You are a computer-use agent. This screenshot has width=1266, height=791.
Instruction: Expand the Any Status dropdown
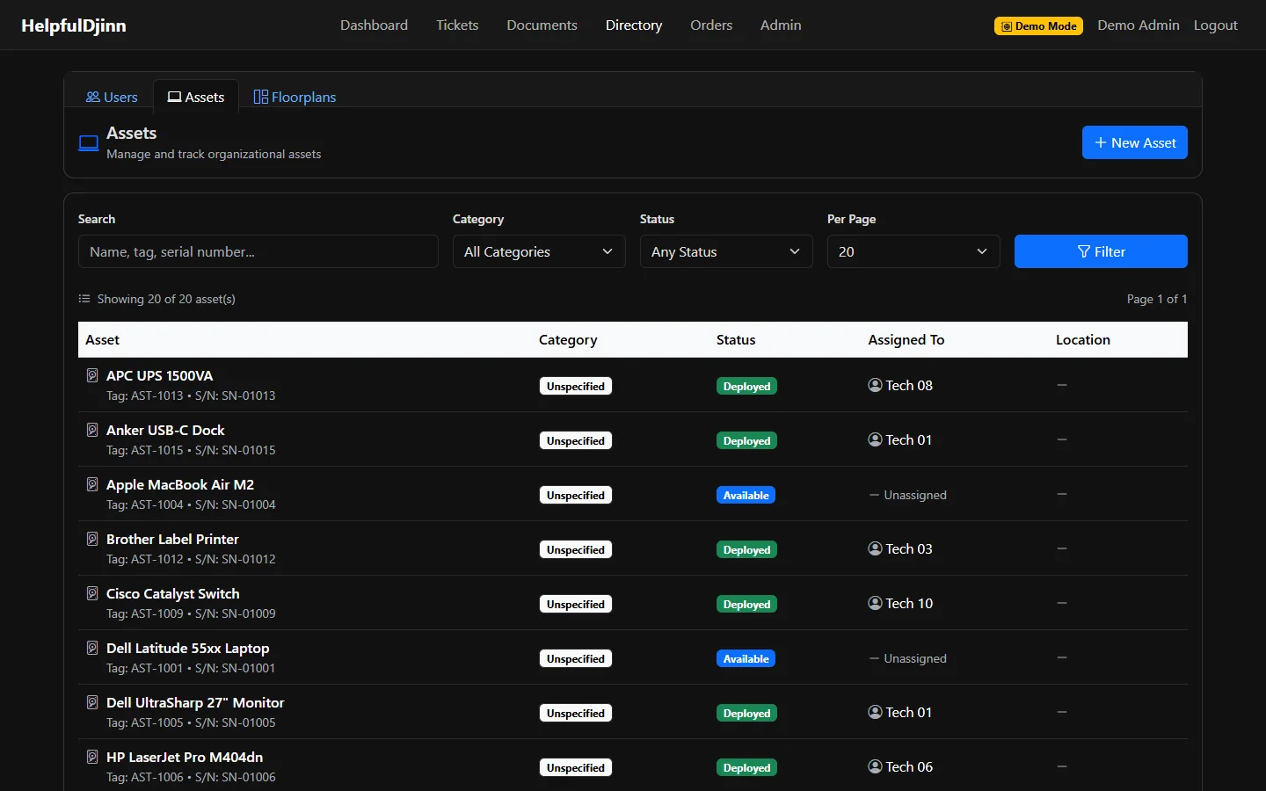[726, 251]
